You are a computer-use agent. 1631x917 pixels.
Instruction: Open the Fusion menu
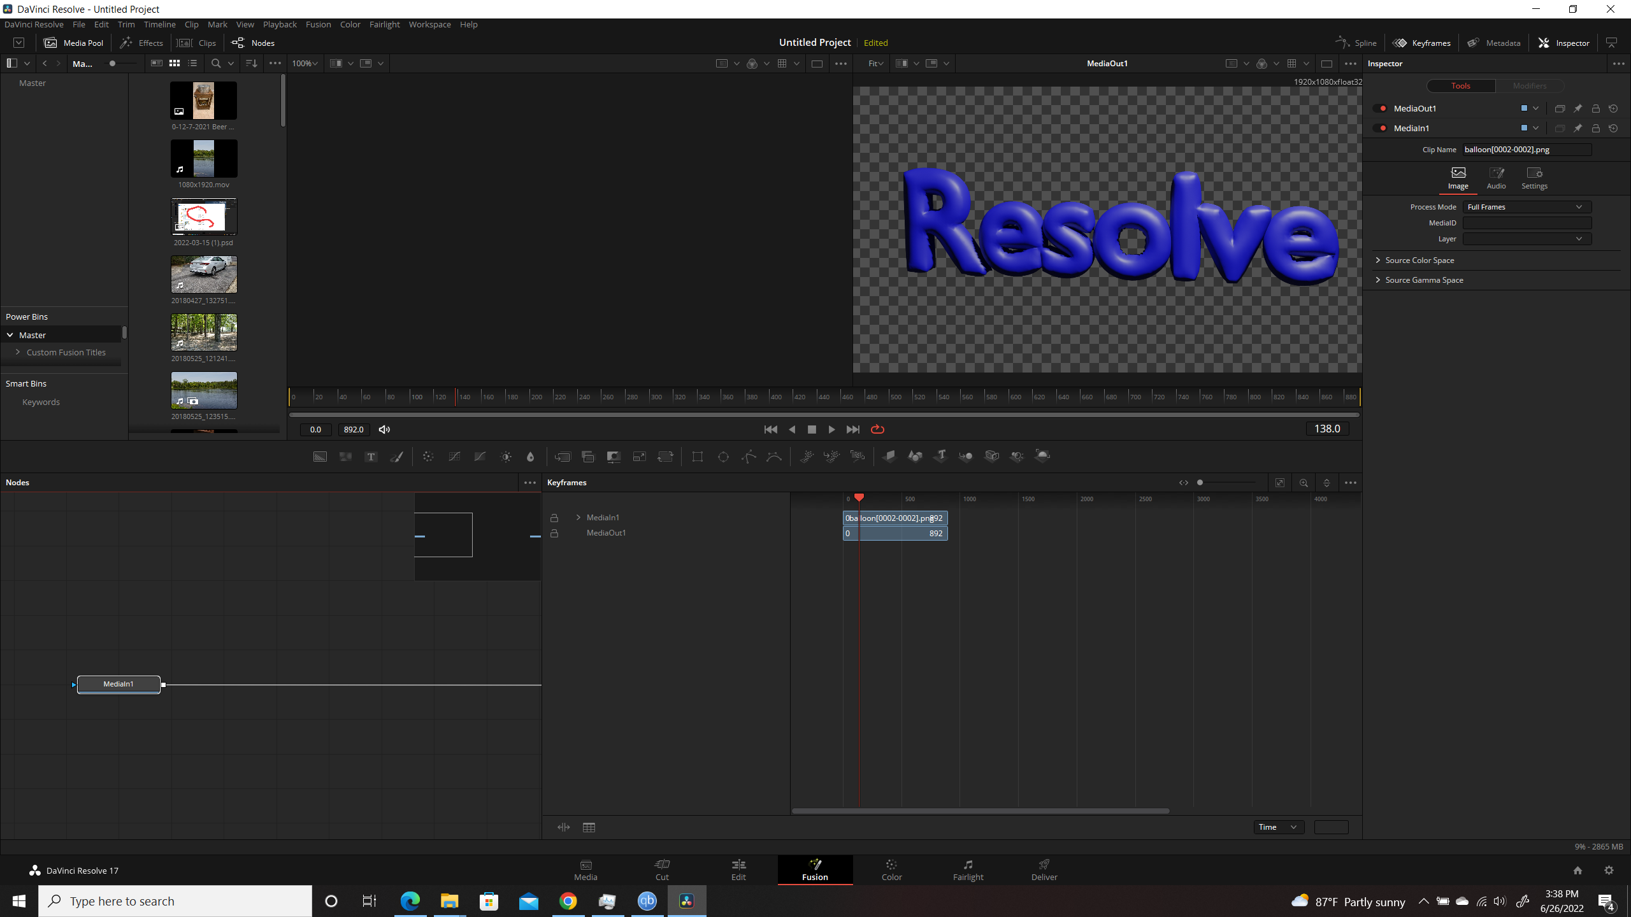[x=318, y=24]
